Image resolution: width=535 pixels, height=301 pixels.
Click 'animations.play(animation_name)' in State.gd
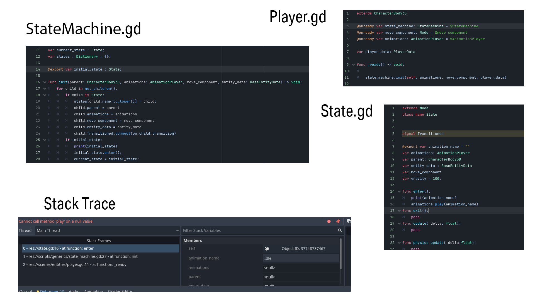tap(444, 204)
